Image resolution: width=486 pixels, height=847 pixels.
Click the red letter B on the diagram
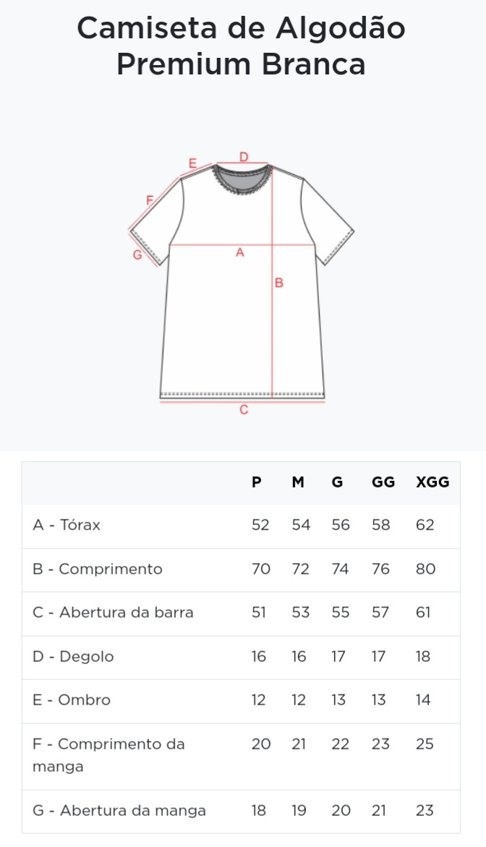point(279,283)
